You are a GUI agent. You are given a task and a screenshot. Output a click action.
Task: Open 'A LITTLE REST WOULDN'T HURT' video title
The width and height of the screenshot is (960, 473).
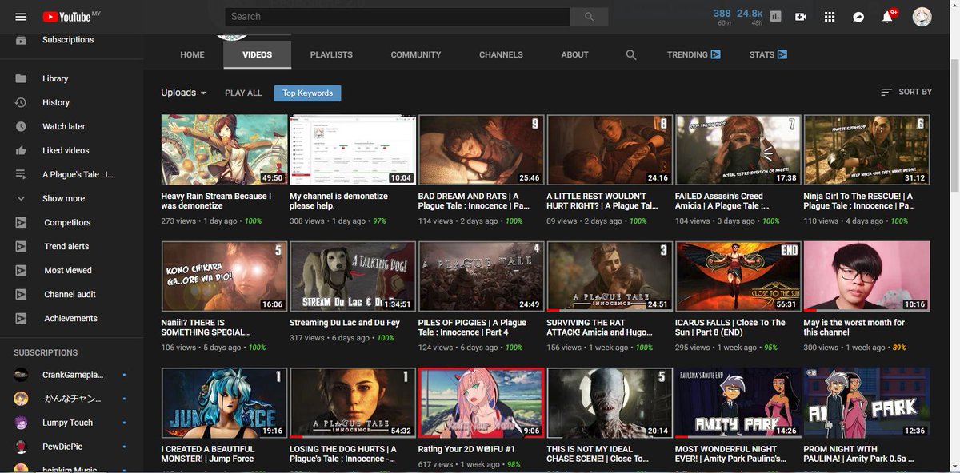602,201
